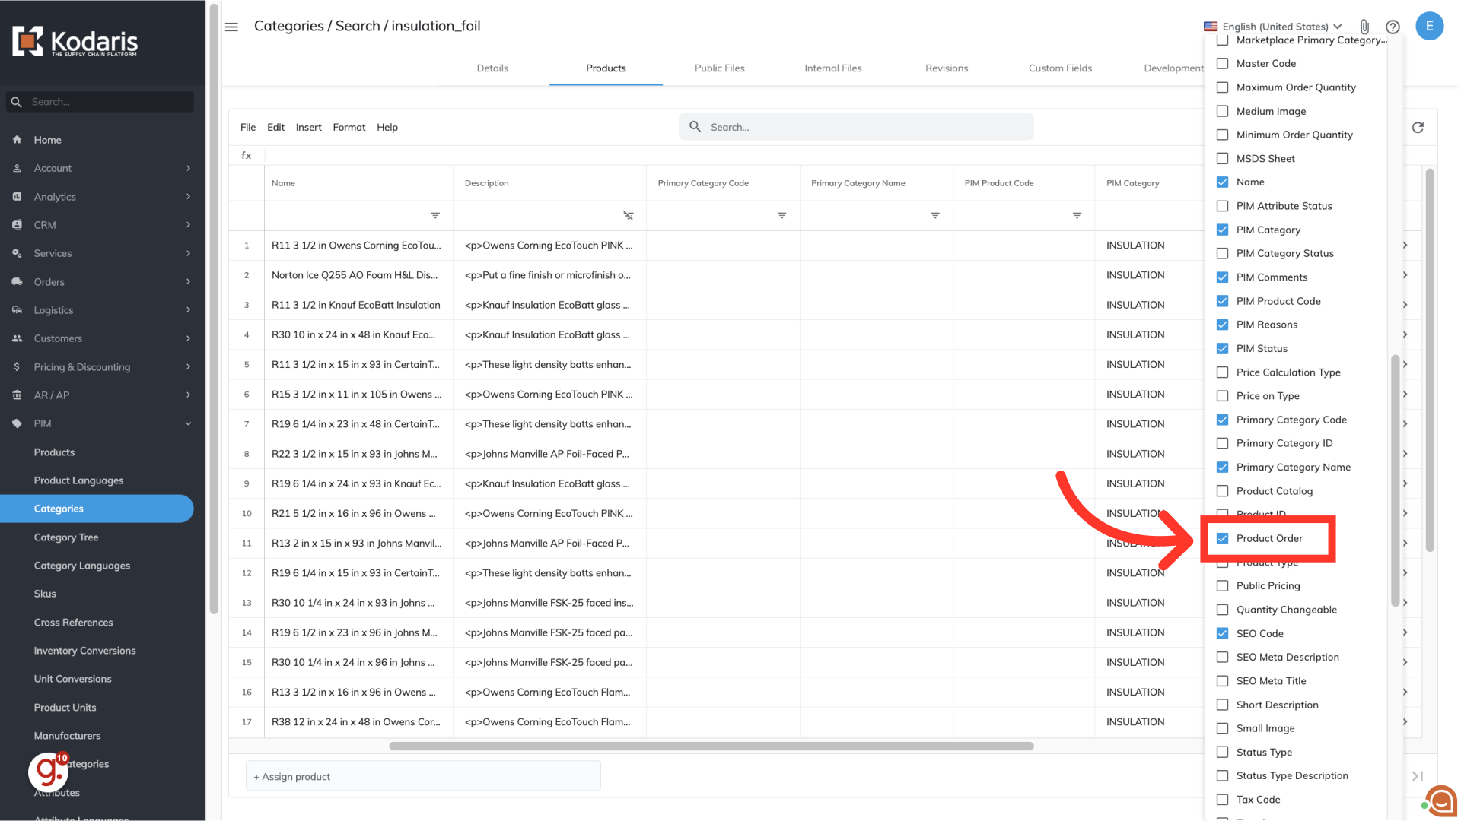The image size is (1461, 821).
Task: Open Category Tree in sidebar
Action: click(x=66, y=537)
